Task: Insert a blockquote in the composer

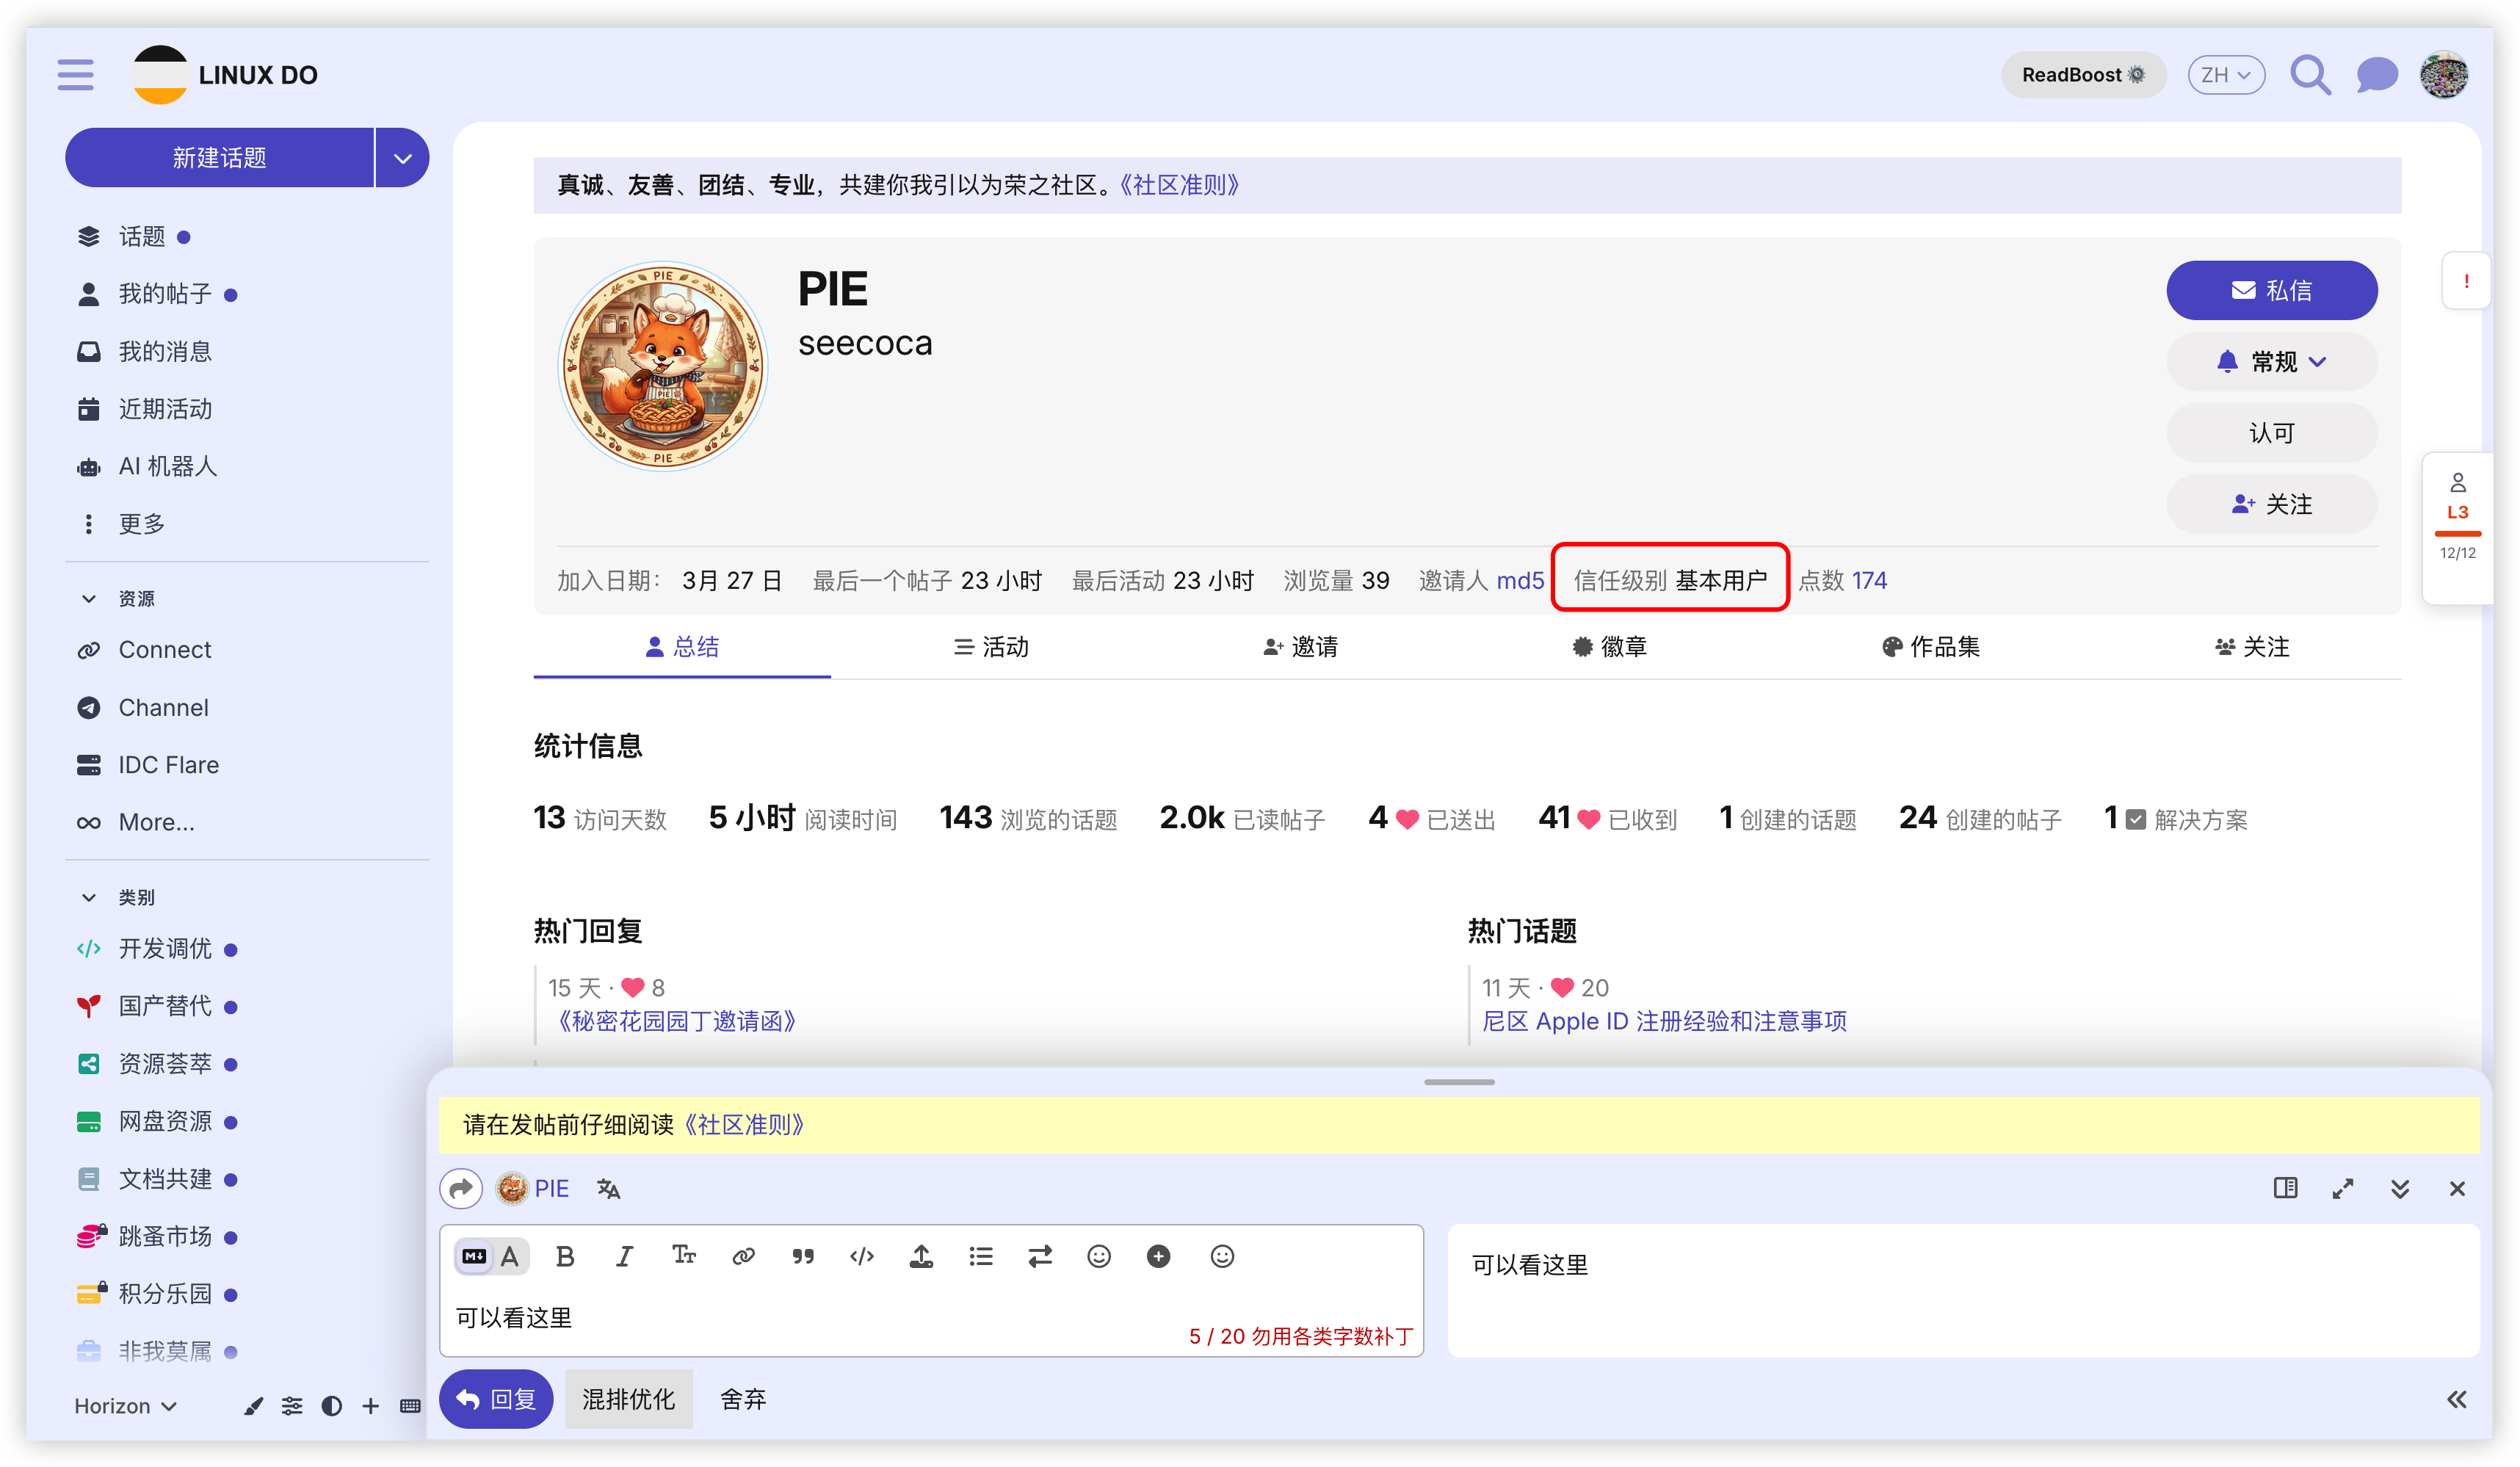Action: (802, 1256)
